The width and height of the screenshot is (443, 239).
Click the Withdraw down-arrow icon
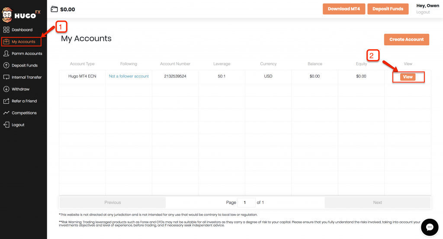pyautogui.click(x=6, y=89)
